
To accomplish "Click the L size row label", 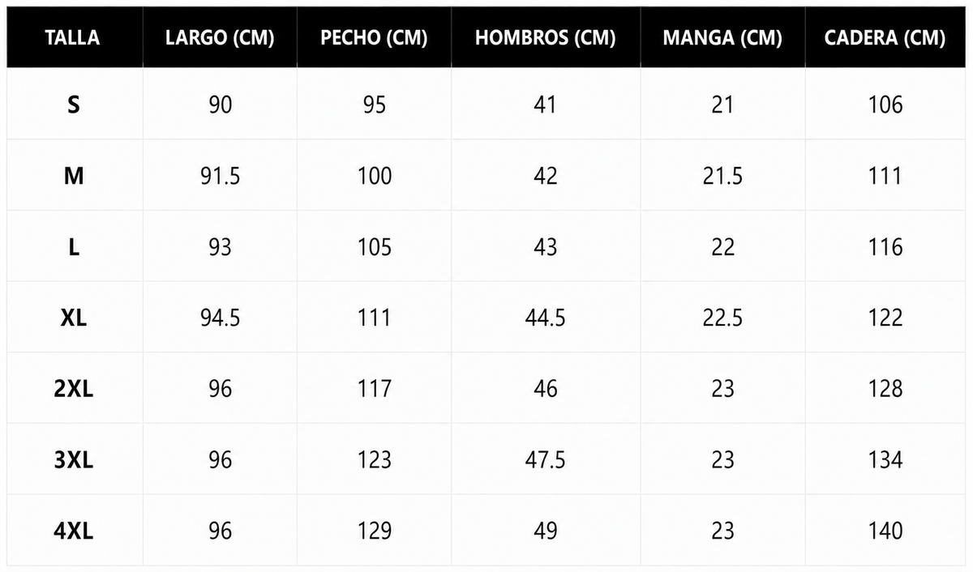I will [x=74, y=246].
